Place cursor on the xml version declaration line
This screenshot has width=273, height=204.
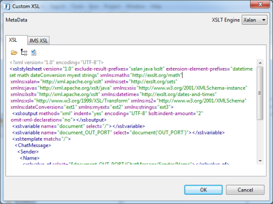[57, 63]
